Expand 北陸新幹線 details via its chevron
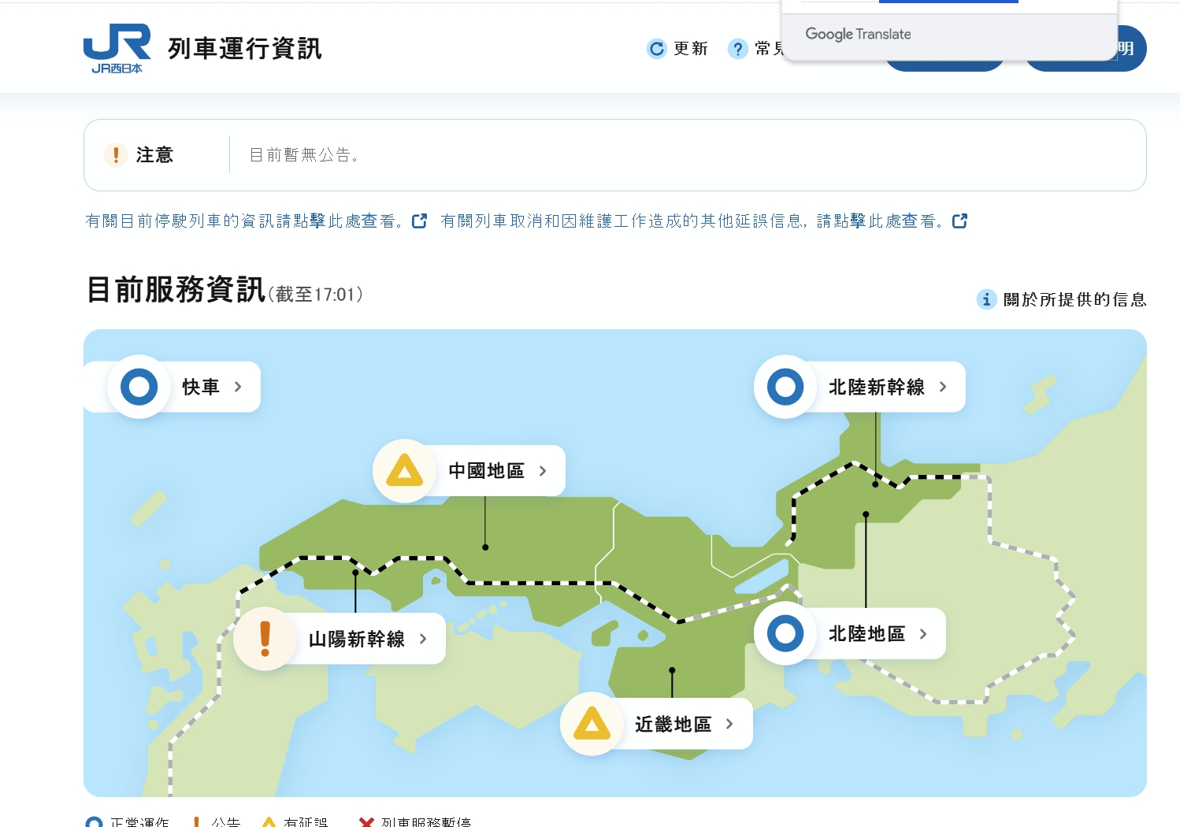1180x827 pixels. 943,387
